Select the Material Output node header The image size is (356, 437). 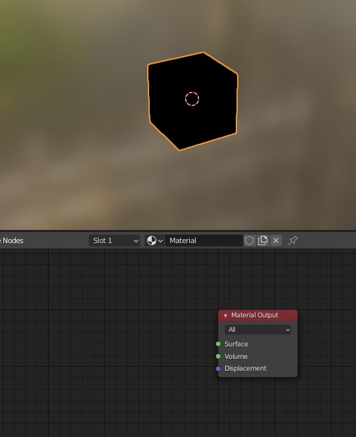coord(257,315)
